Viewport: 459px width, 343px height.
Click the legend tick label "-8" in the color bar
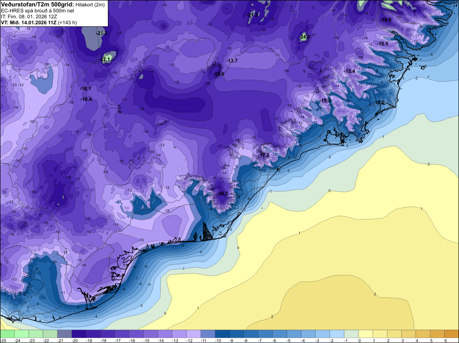pyautogui.click(x=245, y=340)
